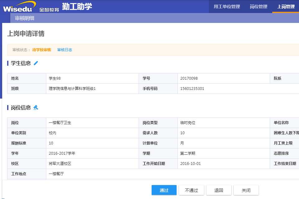Viewport: 299px width, 199px height.
Task: Click the 工作结束日期 field label
Action: point(285,164)
